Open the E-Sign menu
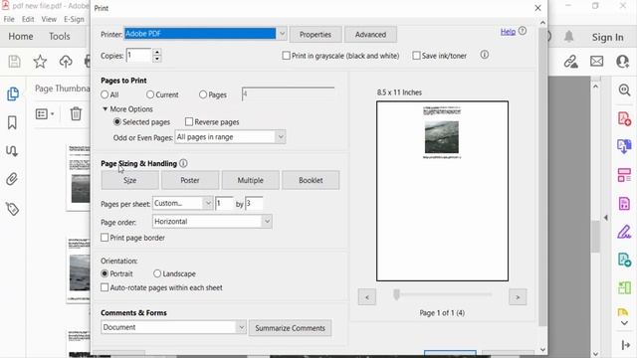 74,19
